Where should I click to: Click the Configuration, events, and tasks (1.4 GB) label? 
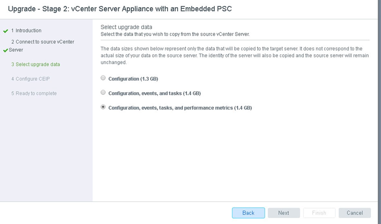click(155, 93)
